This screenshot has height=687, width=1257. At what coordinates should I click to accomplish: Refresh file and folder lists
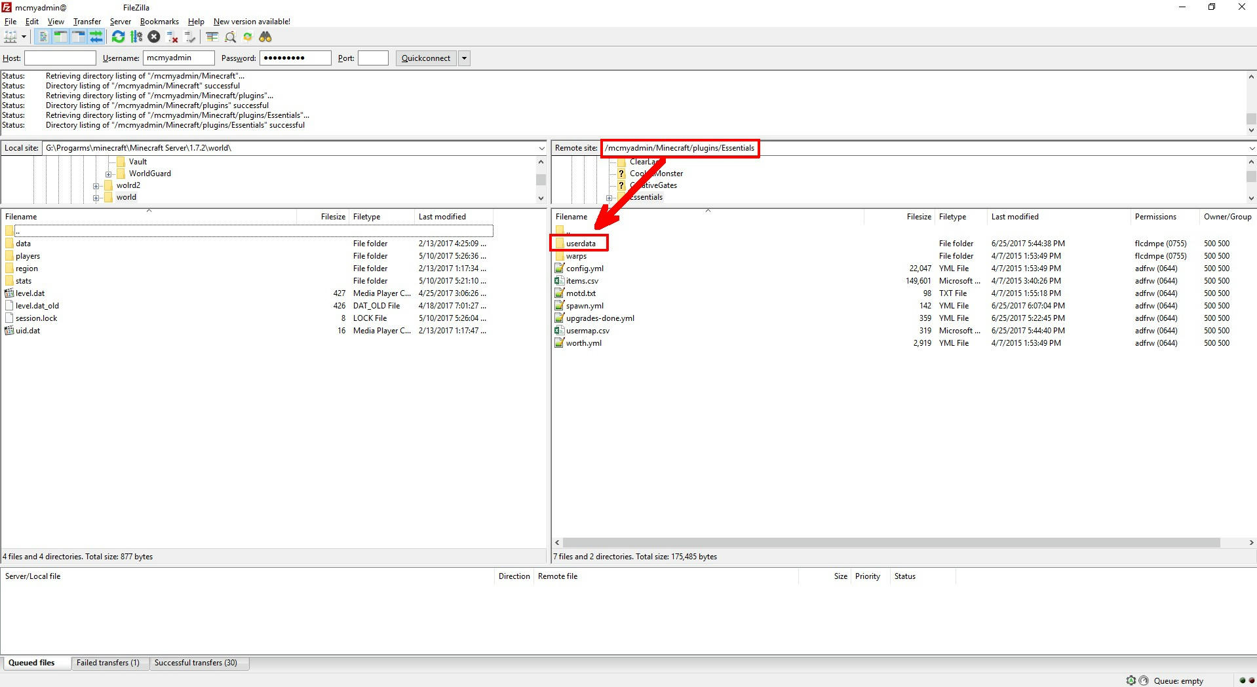[118, 37]
